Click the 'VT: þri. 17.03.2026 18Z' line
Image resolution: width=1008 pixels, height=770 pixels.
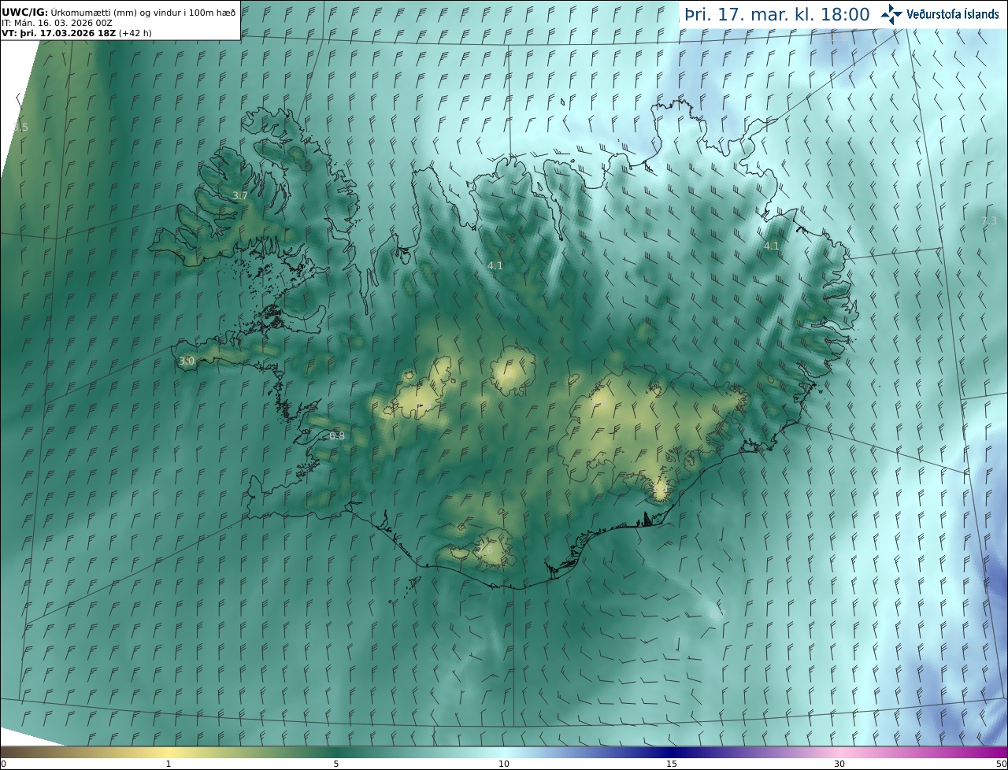click(x=77, y=33)
